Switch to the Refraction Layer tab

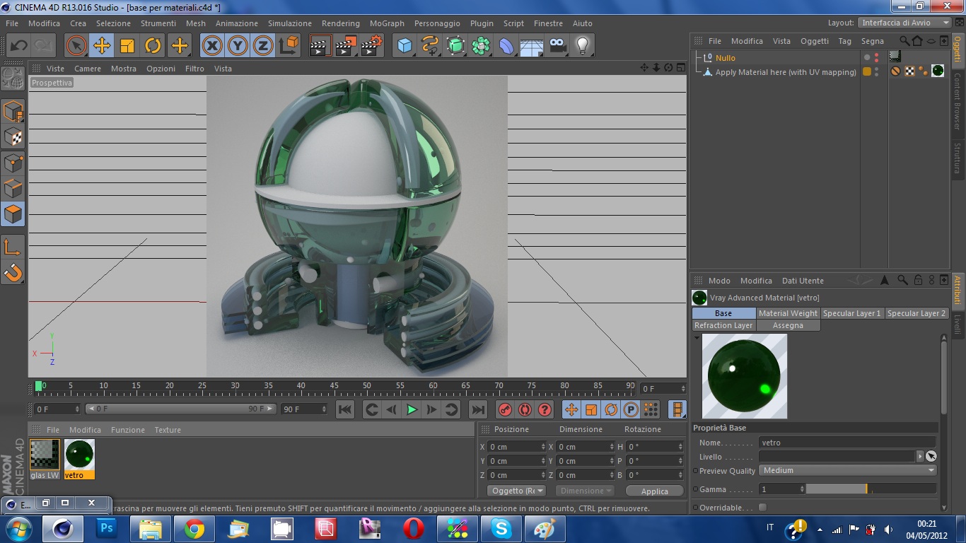pyautogui.click(x=723, y=325)
